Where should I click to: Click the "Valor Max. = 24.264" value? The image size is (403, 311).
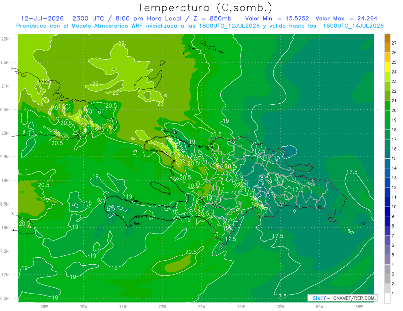[347, 18]
